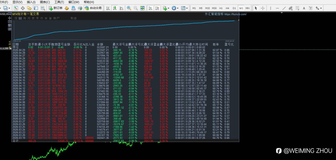
Task: Open the https://fxznzb.com/ link
Action: click(235, 14)
